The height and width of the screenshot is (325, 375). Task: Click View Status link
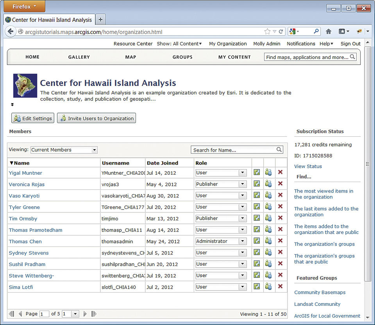click(x=308, y=166)
